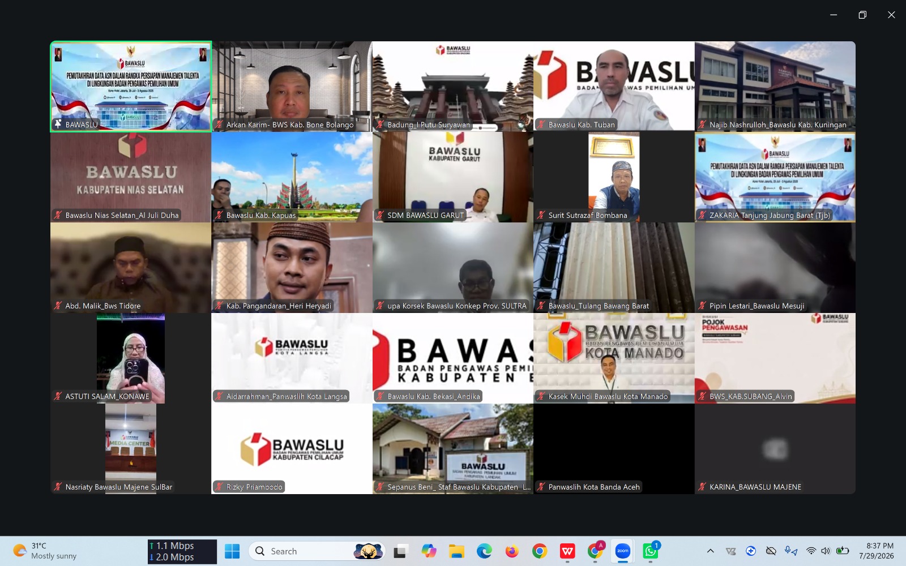906x566 pixels.
Task: Open Firefox from the taskbar
Action: click(512, 551)
